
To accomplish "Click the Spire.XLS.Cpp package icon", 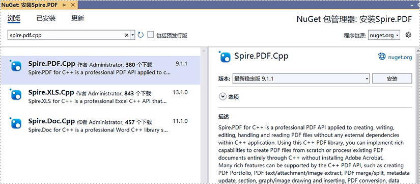I will pyautogui.click(x=16, y=94).
